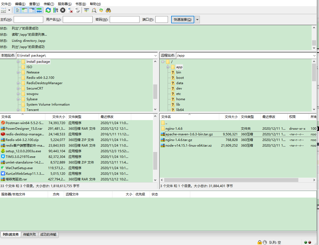Viewport: 319px width, 245px height.
Task: Open the local site path dropdown
Action: [155, 55]
